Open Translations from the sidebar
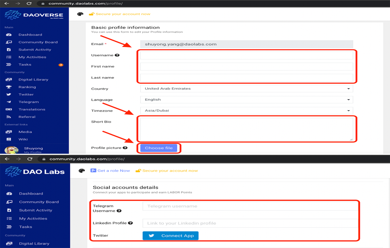Viewport: 390px width, 248px height. point(32,109)
